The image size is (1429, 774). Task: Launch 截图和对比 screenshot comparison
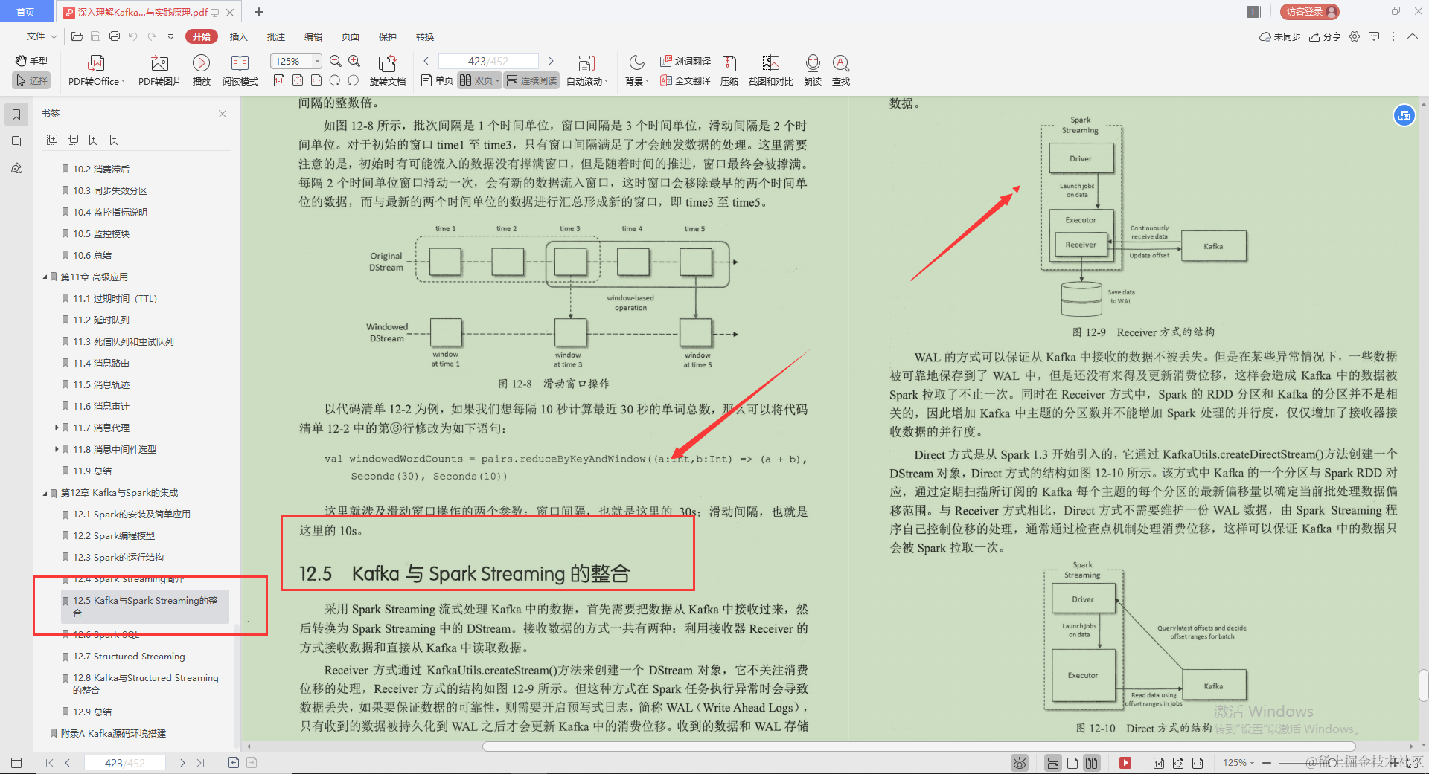click(x=770, y=69)
